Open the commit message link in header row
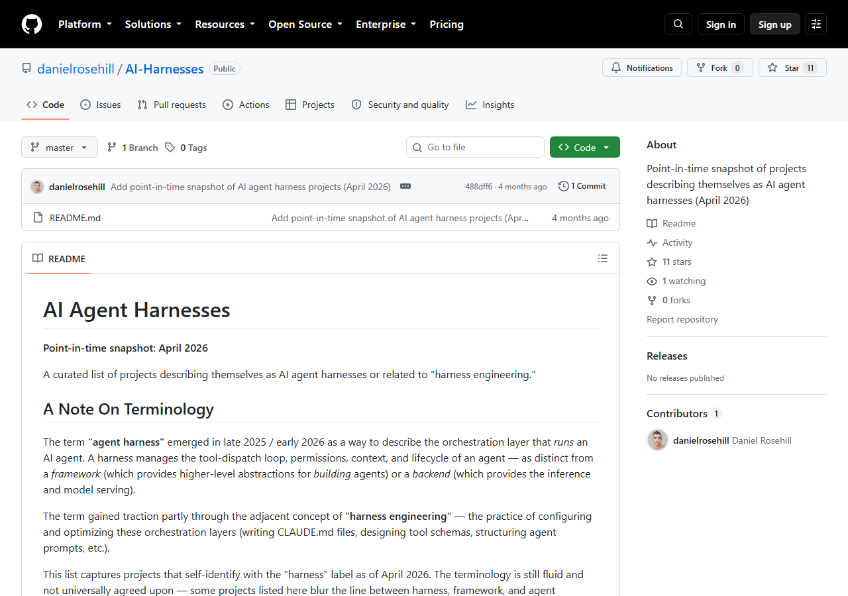The width and height of the screenshot is (848, 596). tap(250, 187)
